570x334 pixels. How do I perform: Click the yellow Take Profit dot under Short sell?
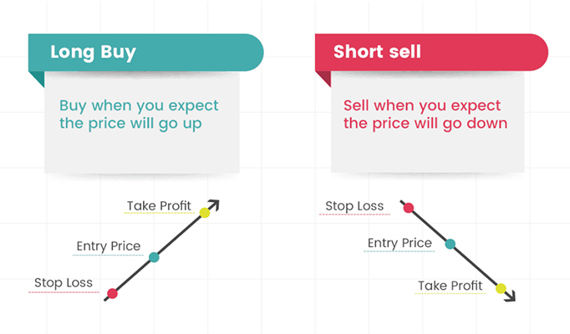pos(501,289)
